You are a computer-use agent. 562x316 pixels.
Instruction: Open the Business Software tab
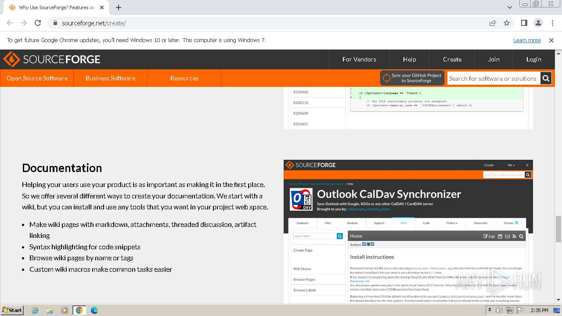coord(110,78)
